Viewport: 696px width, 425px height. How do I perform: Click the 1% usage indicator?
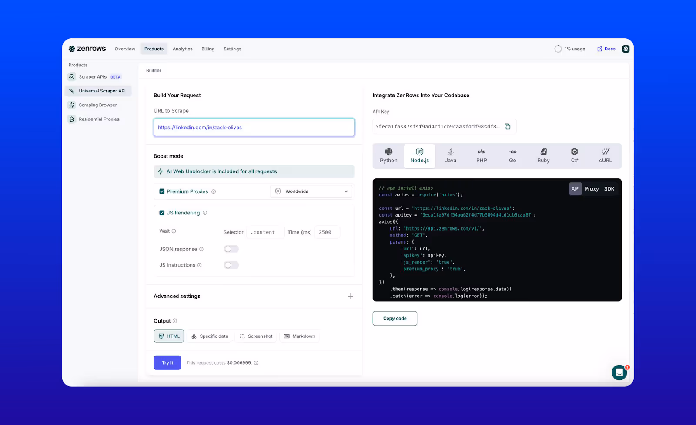pyautogui.click(x=570, y=49)
